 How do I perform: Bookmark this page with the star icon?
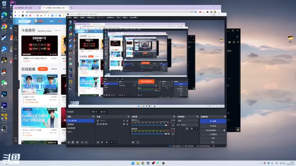pyautogui.click(x=196, y=12)
